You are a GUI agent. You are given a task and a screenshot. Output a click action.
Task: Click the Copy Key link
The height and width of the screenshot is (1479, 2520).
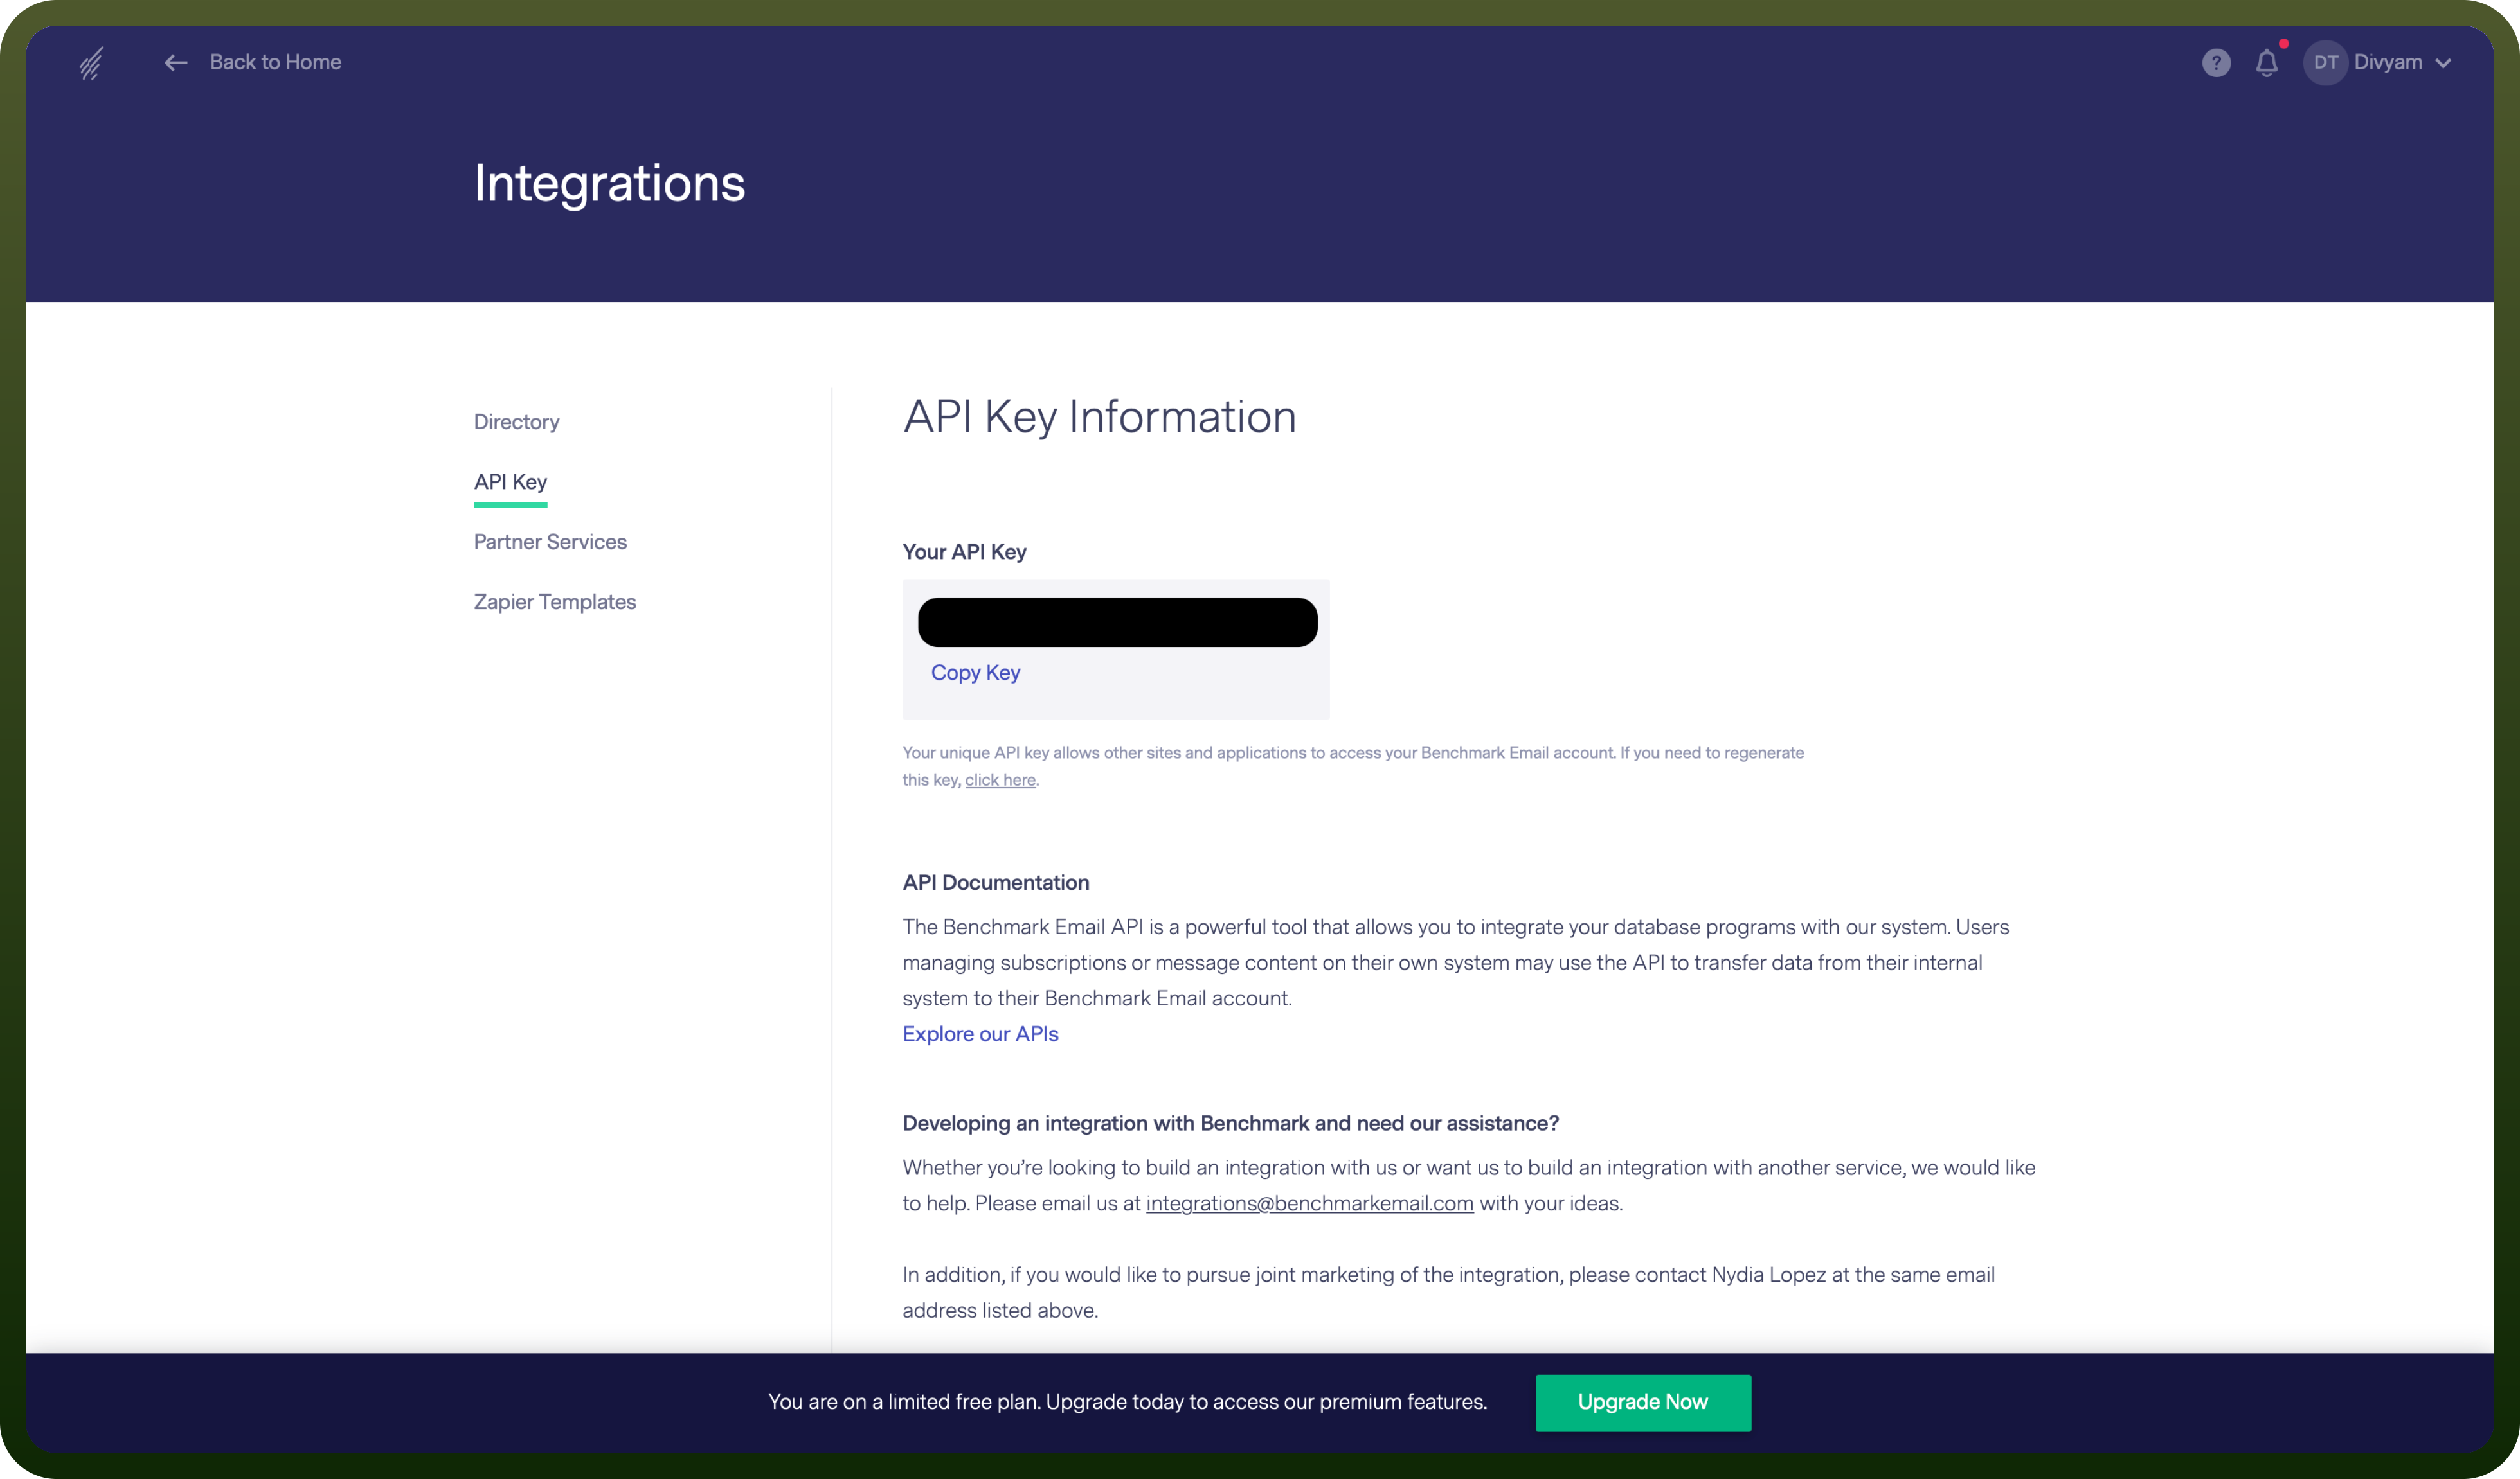(975, 673)
